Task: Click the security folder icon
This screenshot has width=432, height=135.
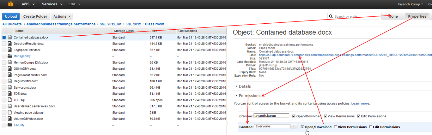Action: 10,125
